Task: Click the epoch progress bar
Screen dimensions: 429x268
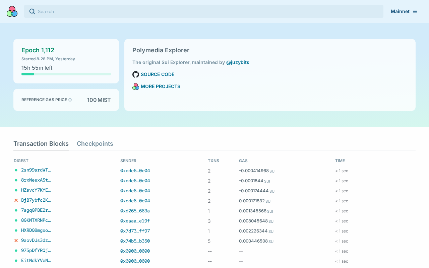Action: click(66, 74)
